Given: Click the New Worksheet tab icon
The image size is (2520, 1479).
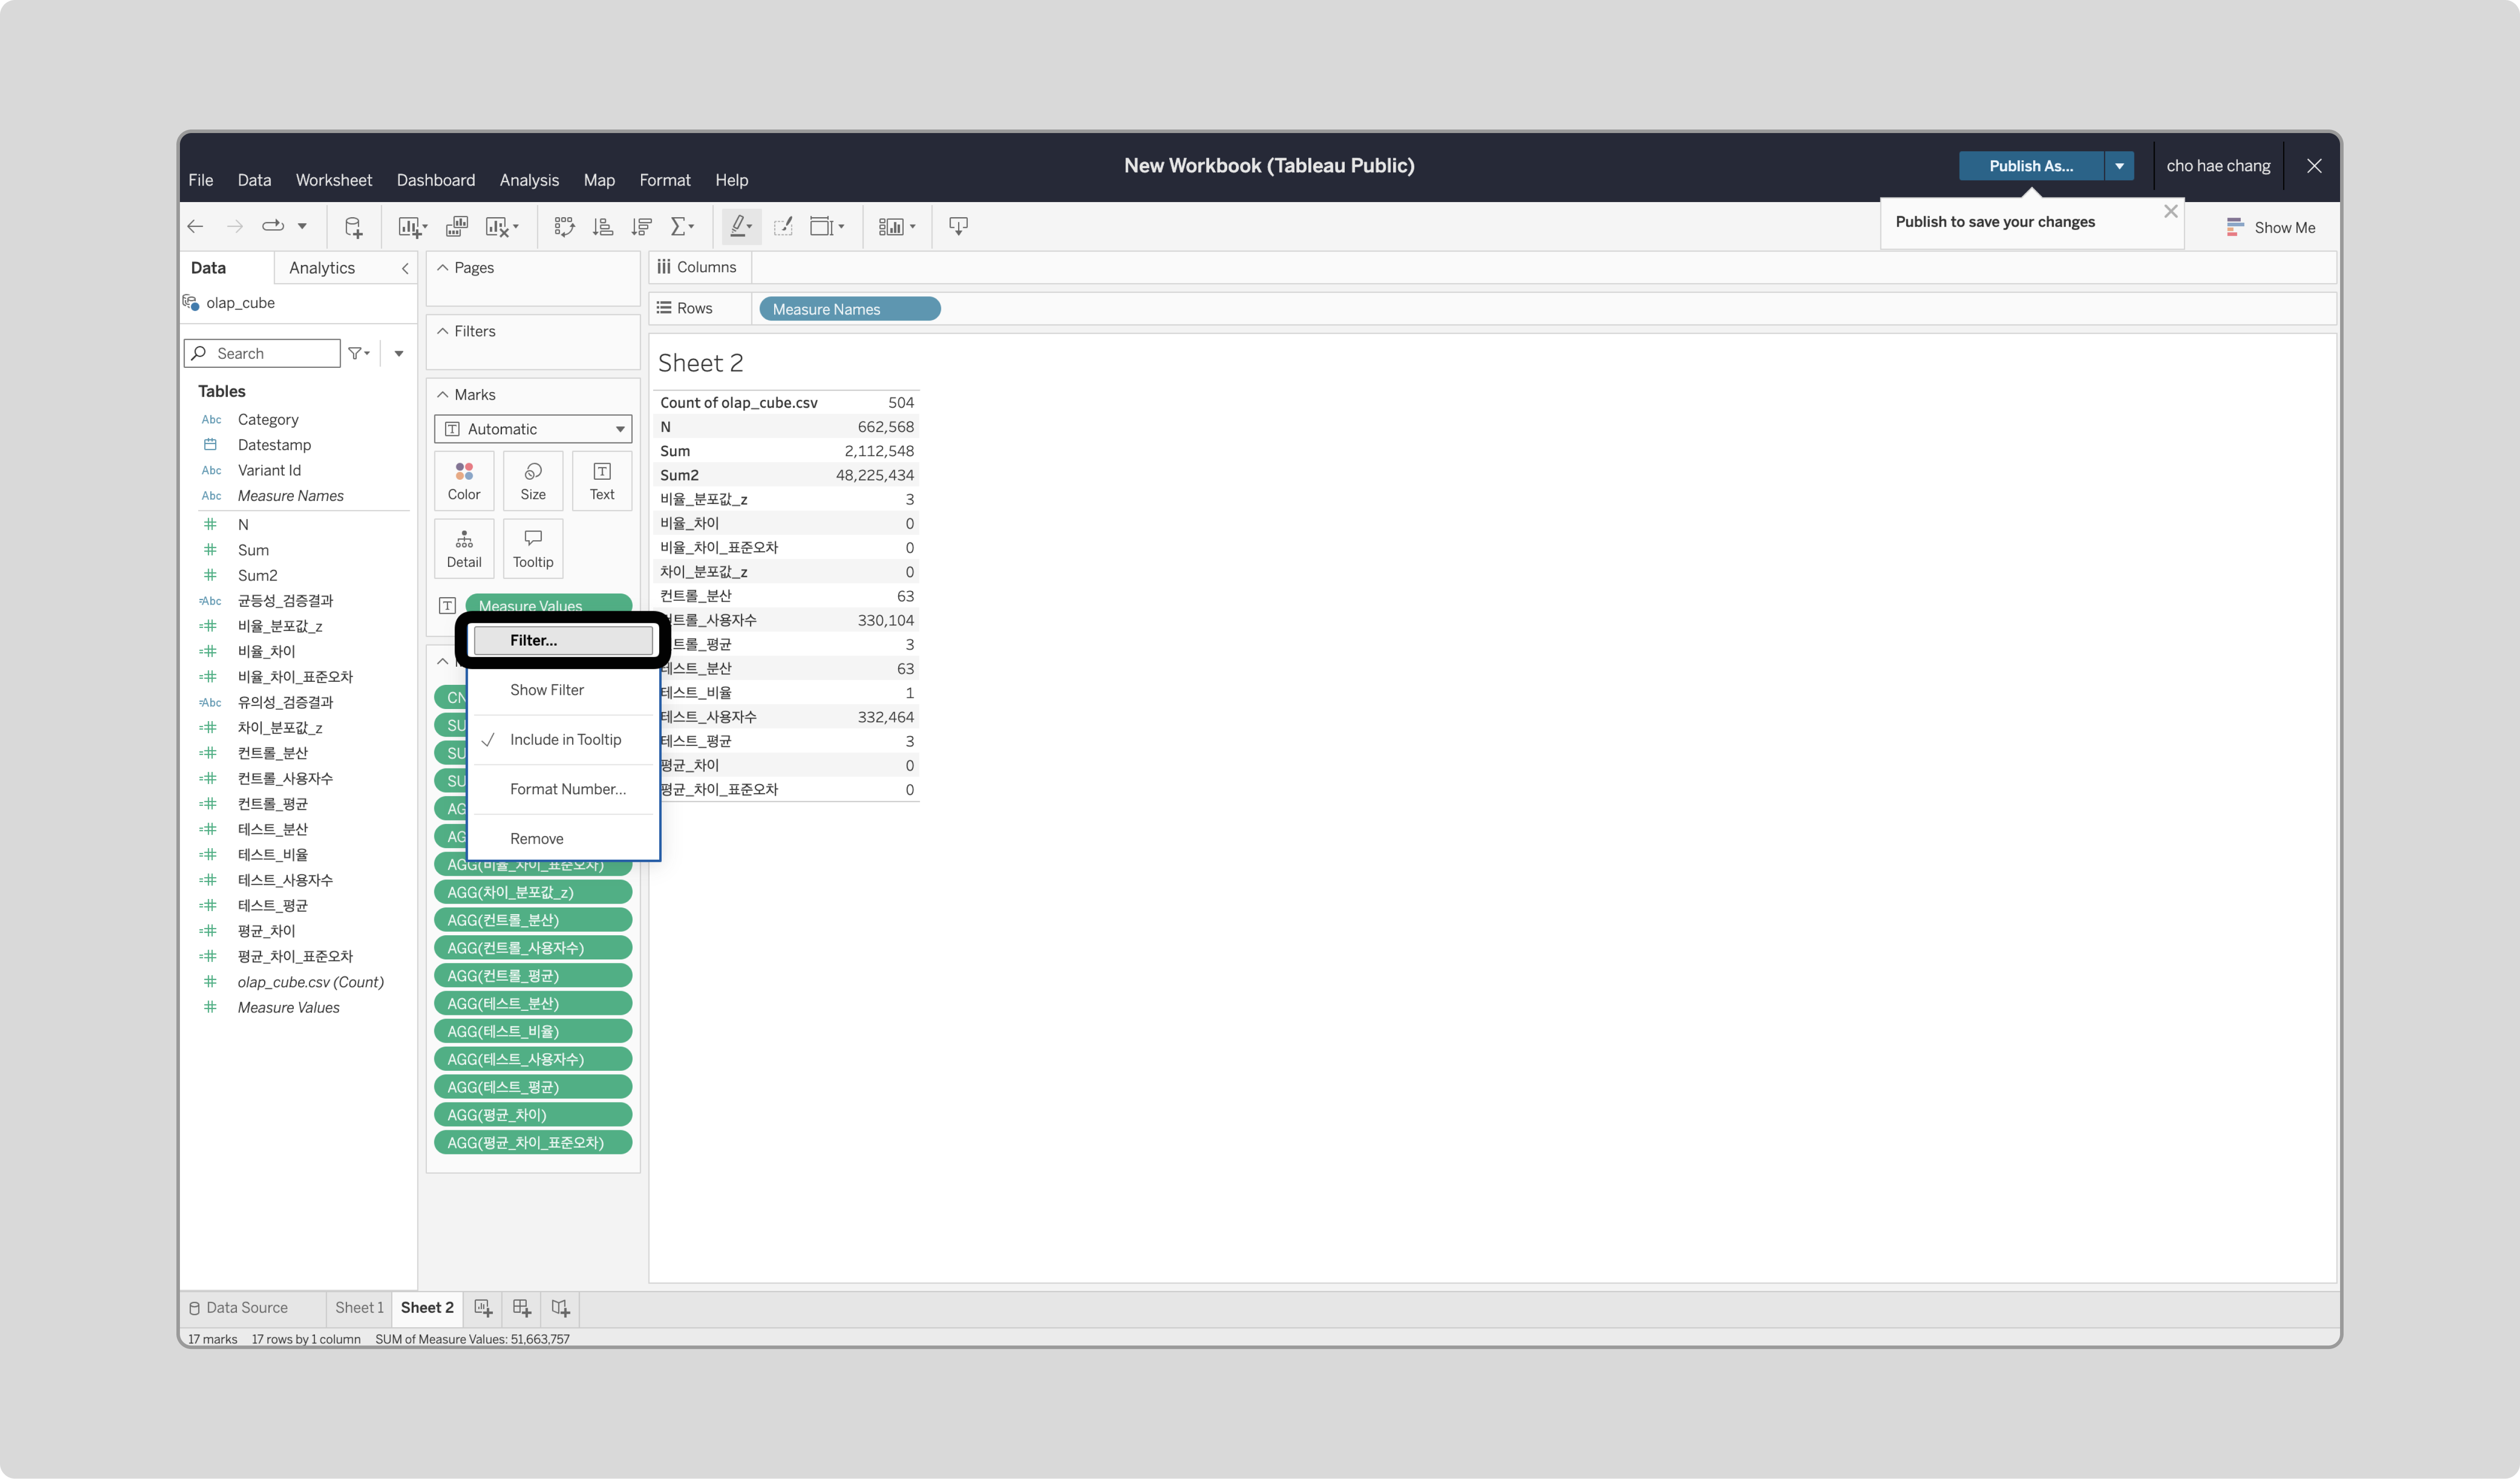Looking at the screenshot, I should pos(483,1308).
